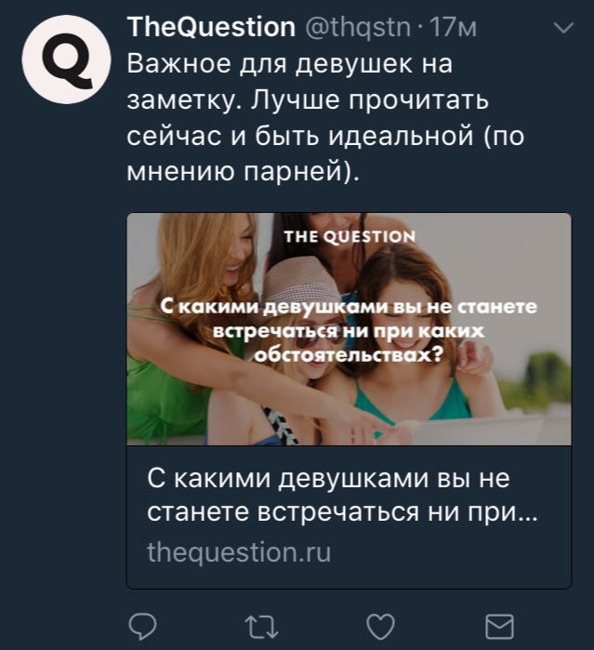Open the link card preview photo
This screenshot has height=650, width=594.
pyautogui.click(x=349, y=329)
